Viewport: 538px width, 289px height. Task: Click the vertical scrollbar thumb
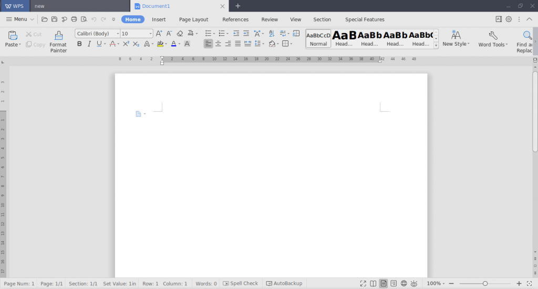point(535,111)
